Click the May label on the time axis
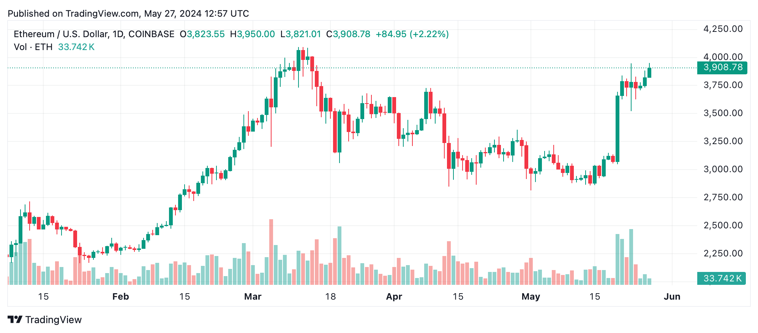 pos(531,297)
